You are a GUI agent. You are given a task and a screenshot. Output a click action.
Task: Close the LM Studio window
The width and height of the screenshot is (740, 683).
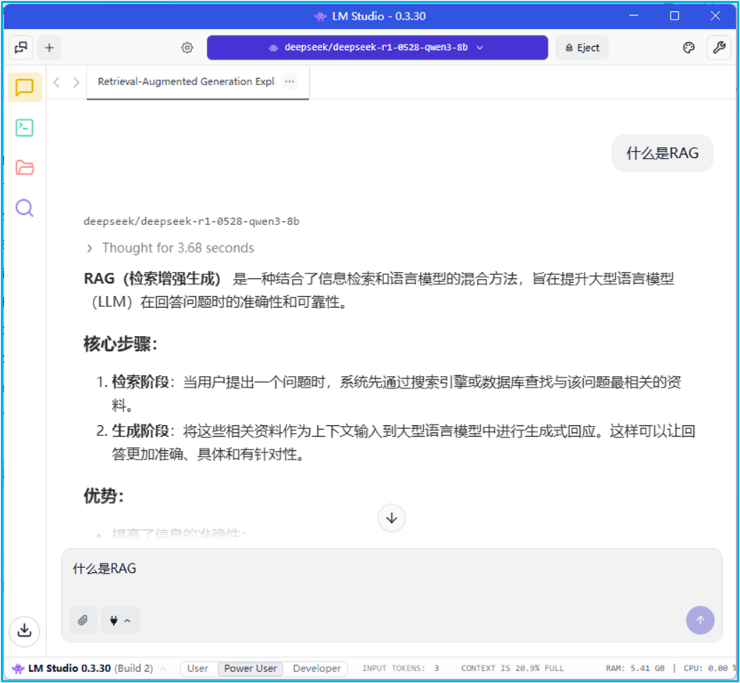(715, 16)
